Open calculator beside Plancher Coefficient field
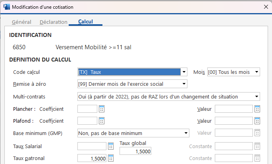This screenshot has width=272, height=164. tap(102, 109)
